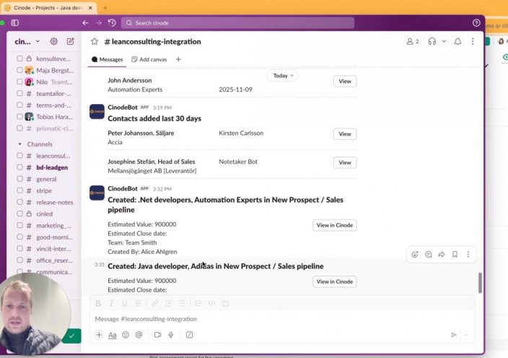This screenshot has height=358, width=508.
Task: View Java developer project in Cinode
Action: 334,281
